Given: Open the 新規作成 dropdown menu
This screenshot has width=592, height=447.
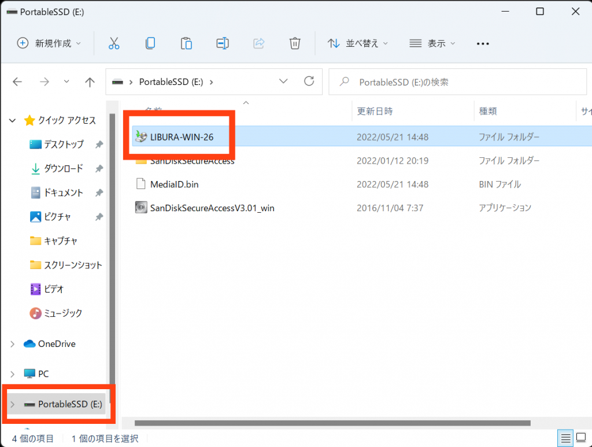Looking at the screenshot, I should point(49,43).
